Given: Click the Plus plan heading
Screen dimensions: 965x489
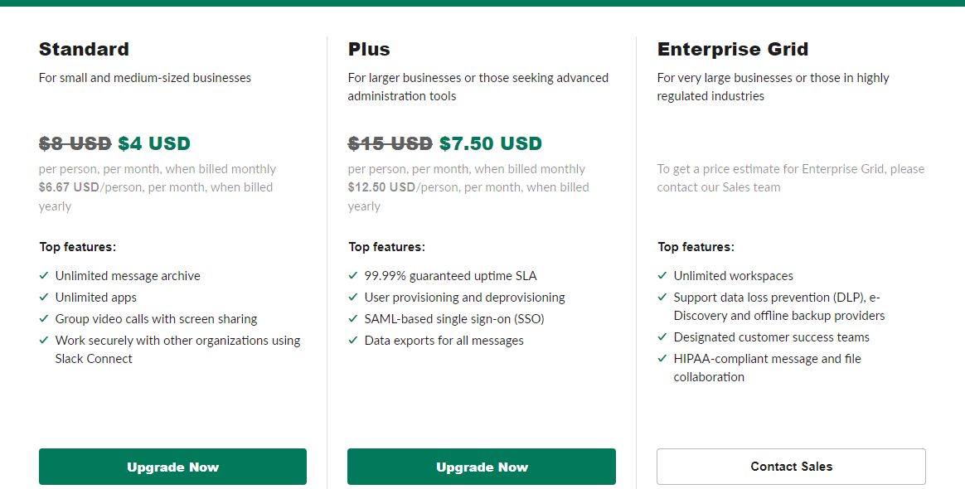Looking at the screenshot, I should click(369, 49).
